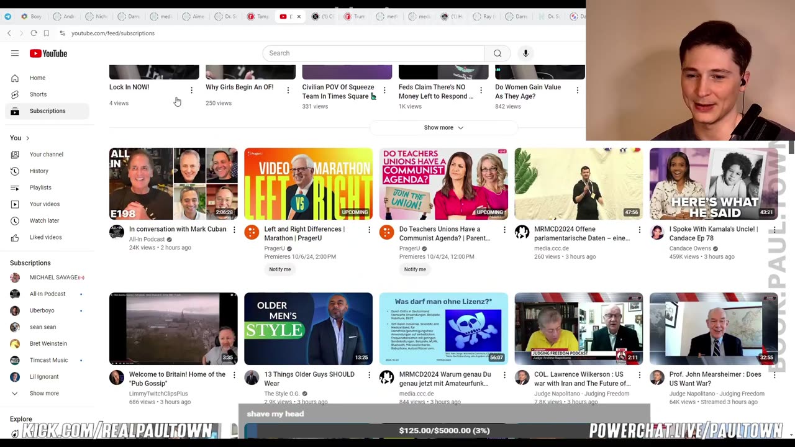
Task: Click the page vertical scrollbar
Action: tap(791, 147)
